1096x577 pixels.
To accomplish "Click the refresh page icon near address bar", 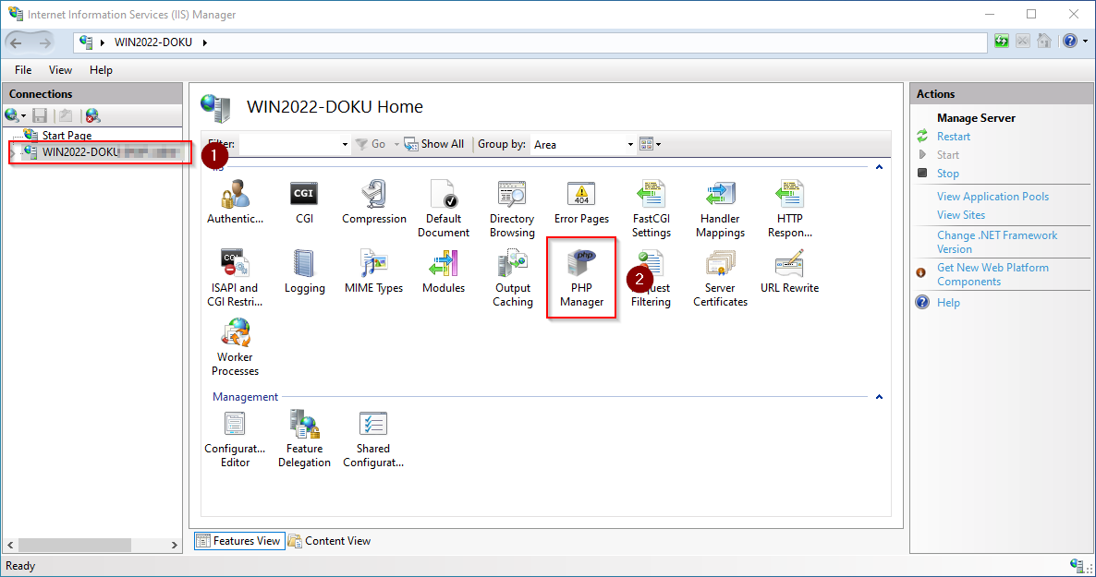I will tap(1002, 42).
